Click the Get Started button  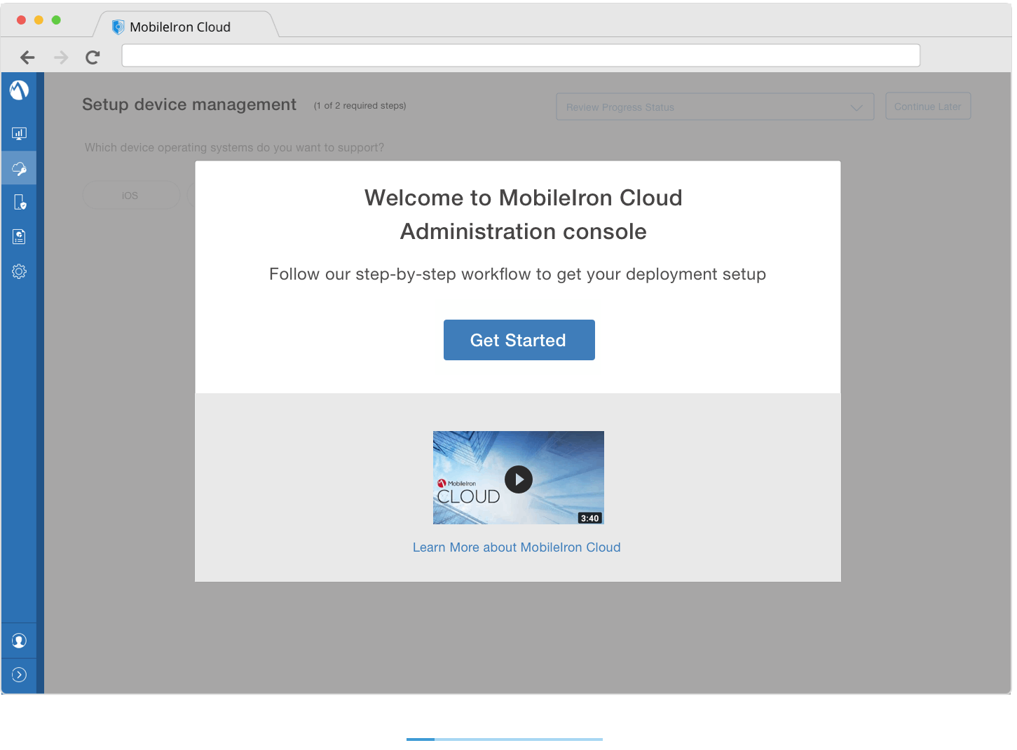519,340
